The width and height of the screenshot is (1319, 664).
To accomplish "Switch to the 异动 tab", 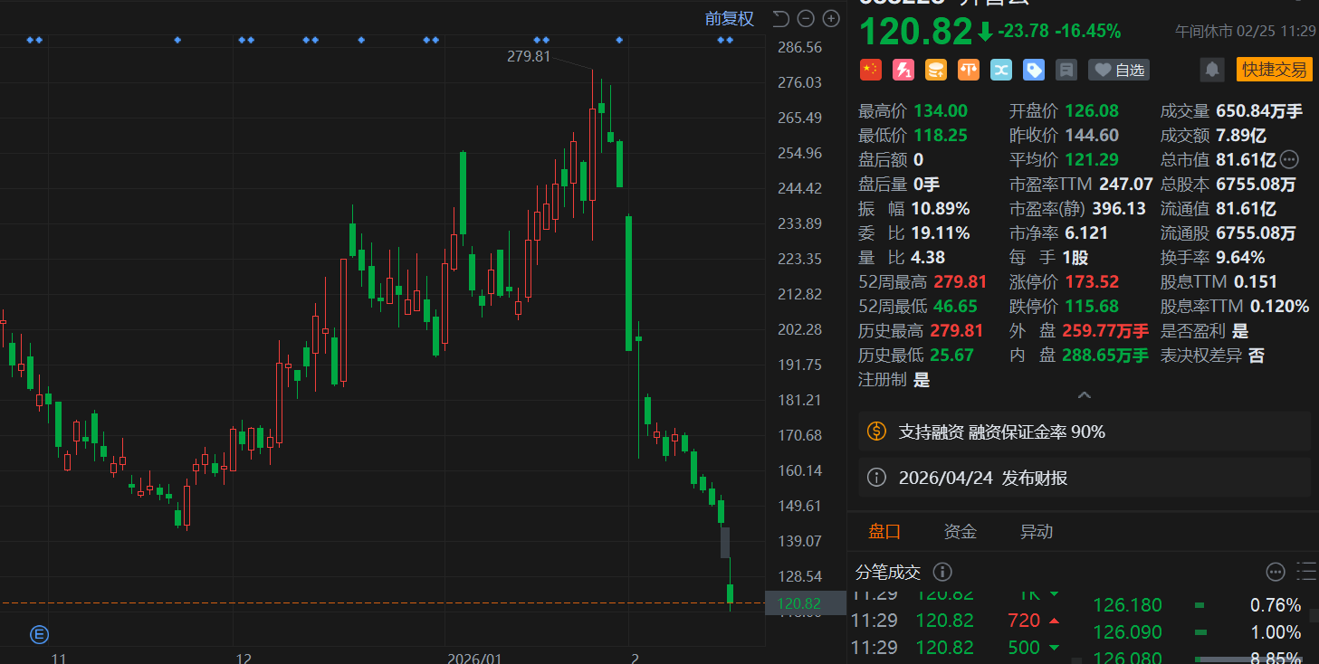I will pos(1037,532).
